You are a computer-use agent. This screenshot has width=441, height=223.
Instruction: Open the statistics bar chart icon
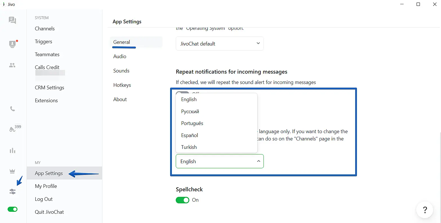[x=12, y=151]
